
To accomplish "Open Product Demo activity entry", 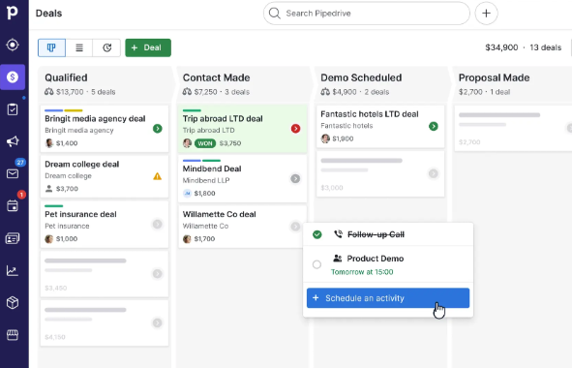I will 388,264.
